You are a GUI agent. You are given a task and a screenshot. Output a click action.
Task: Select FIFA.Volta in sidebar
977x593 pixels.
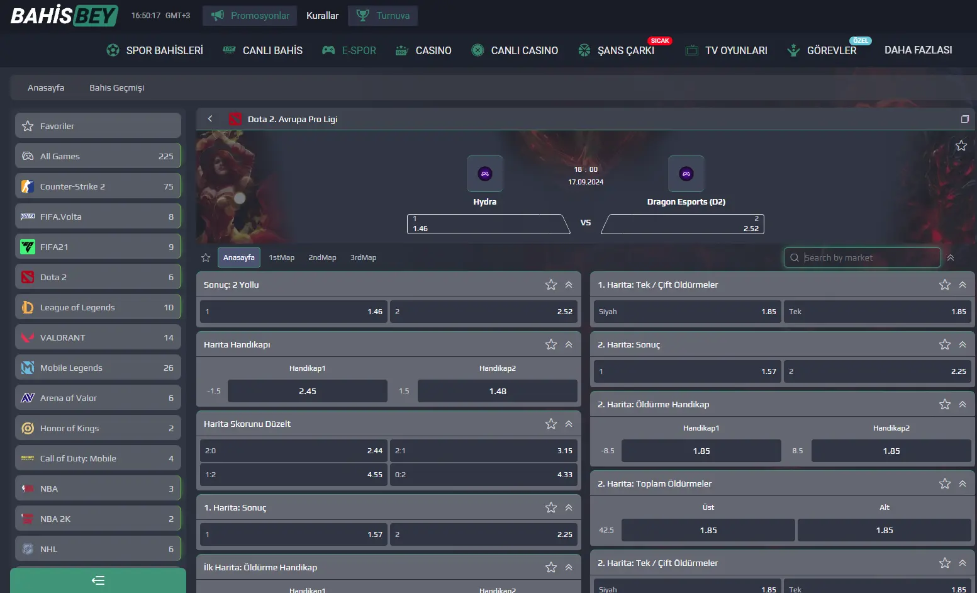click(x=98, y=217)
